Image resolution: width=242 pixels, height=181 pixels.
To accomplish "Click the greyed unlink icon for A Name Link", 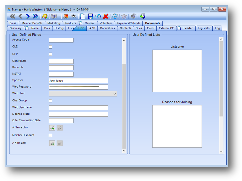I will 60,128.
